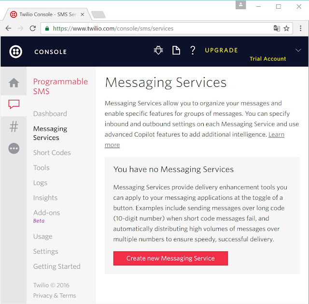Click the help question mark icon
The height and width of the screenshot is (304, 309).
click(x=193, y=50)
